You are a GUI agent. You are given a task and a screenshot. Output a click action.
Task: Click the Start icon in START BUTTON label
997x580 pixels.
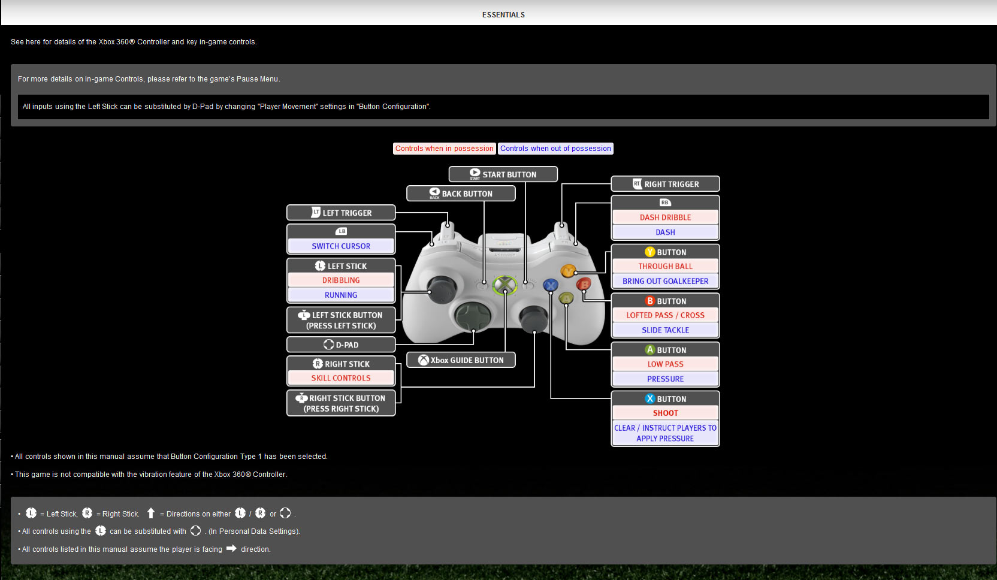475,174
